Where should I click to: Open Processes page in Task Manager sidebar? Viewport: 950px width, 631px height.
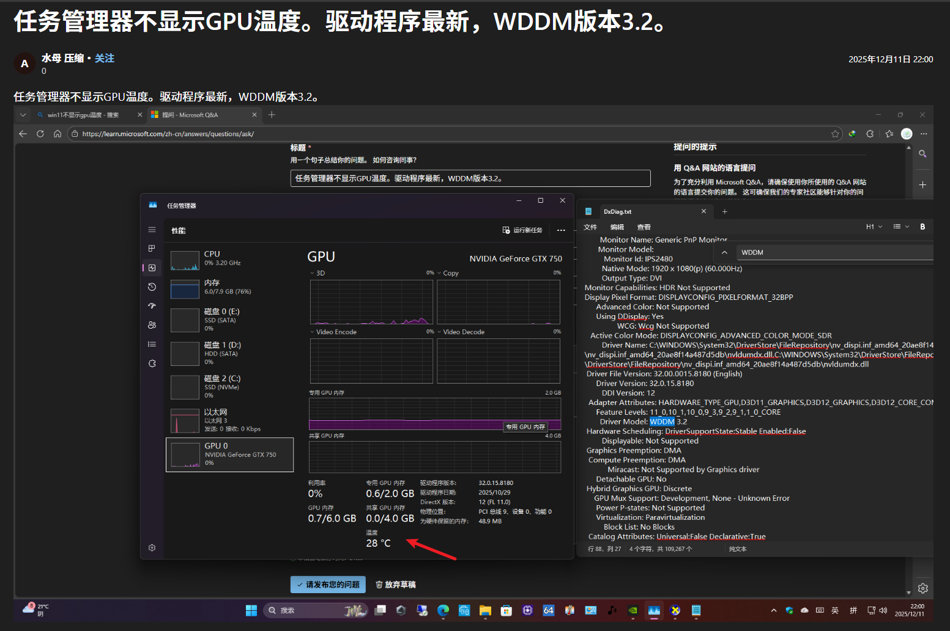152,249
